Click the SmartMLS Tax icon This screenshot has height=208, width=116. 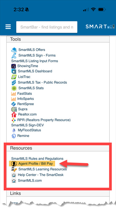(14, 83)
